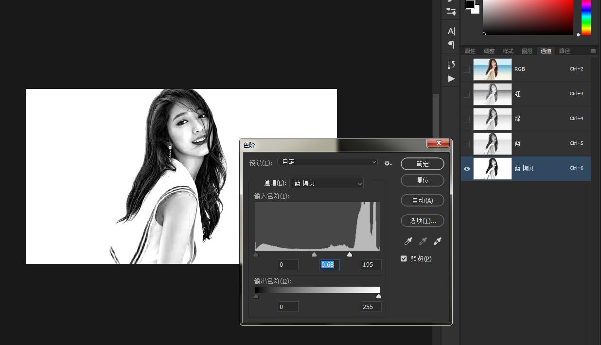Viewport: 601px width, 345px height.
Task: Expand the 预设 preset dropdown
Action: tap(327, 162)
